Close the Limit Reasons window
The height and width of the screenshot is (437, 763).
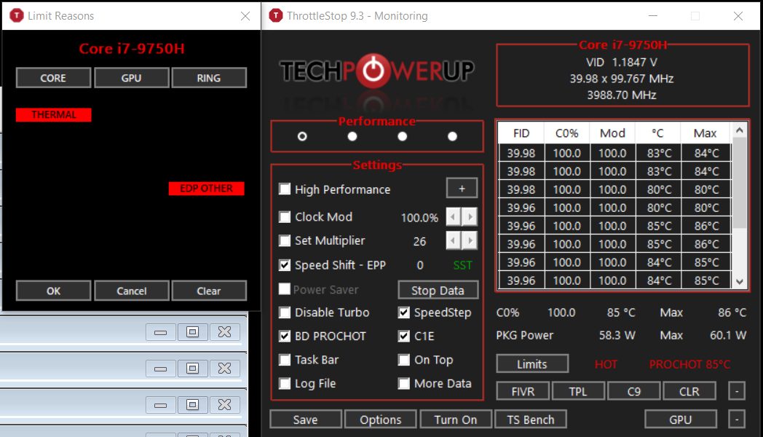(x=245, y=16)
